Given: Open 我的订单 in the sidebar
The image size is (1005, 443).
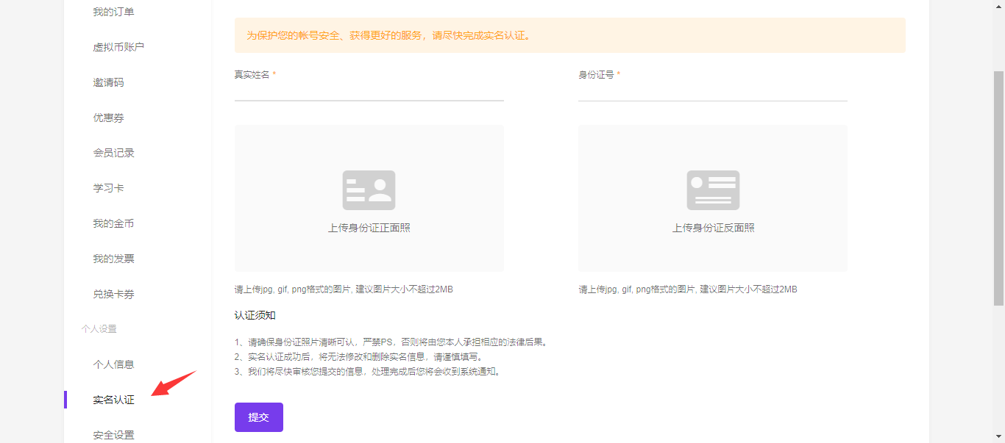Looking at the screenshot, I should (x=113, y=12).
